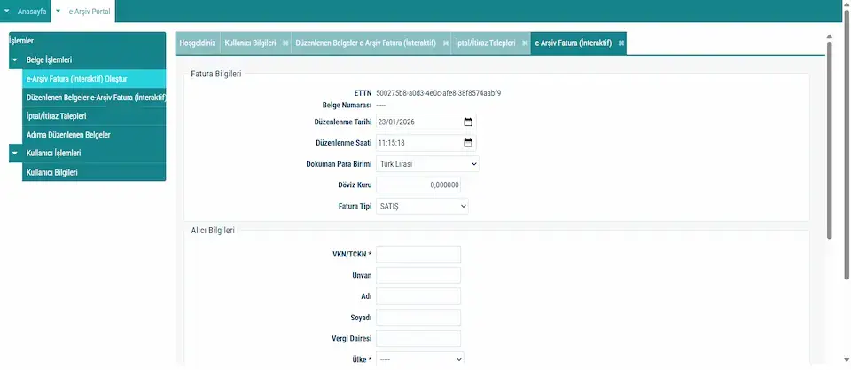The width and height of the screenshot is (851, 370).
Task: Click the Anasayfa dropdown arrow icon
Action: [8, 11]
